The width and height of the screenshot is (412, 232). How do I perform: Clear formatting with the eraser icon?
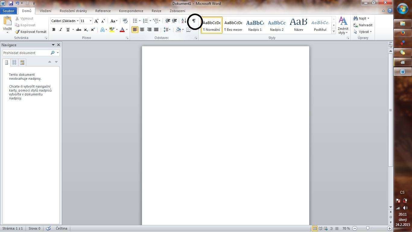(x=125, y=21)
